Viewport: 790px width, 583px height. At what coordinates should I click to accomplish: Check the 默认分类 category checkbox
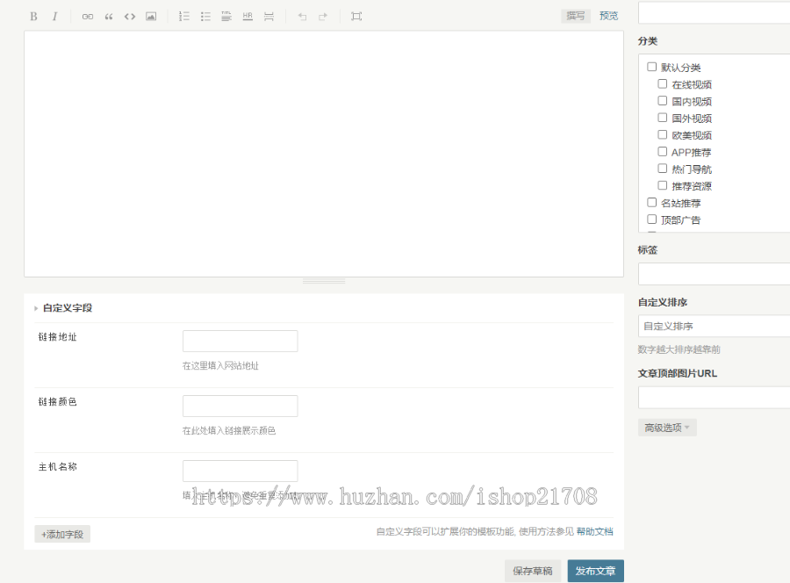tap(652, 67)
